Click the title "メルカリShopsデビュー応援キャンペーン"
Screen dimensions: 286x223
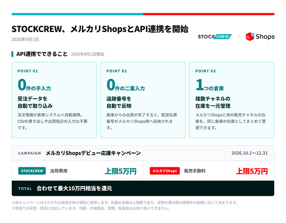click(93, 153)
